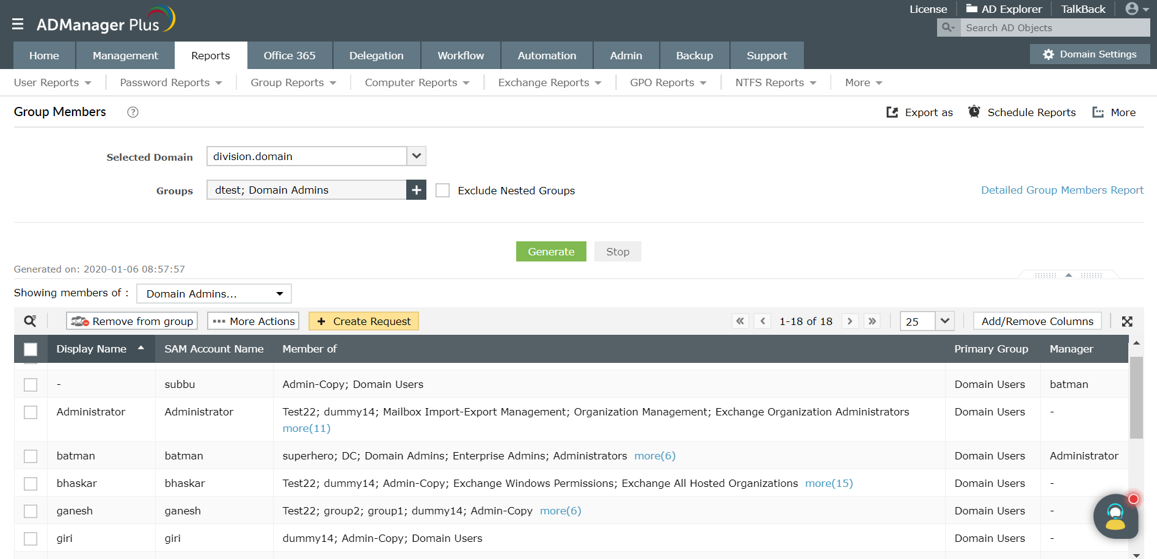Image resolution: width=1157 pixels, height=559 pixels.
Task: Click the plus icon next to Groups field
Action: pos(416,190)
